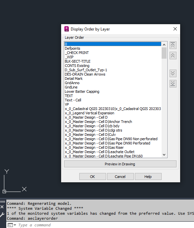Close the command line panel with X icon
Screen dimensions: 194x228
point(2,207)
